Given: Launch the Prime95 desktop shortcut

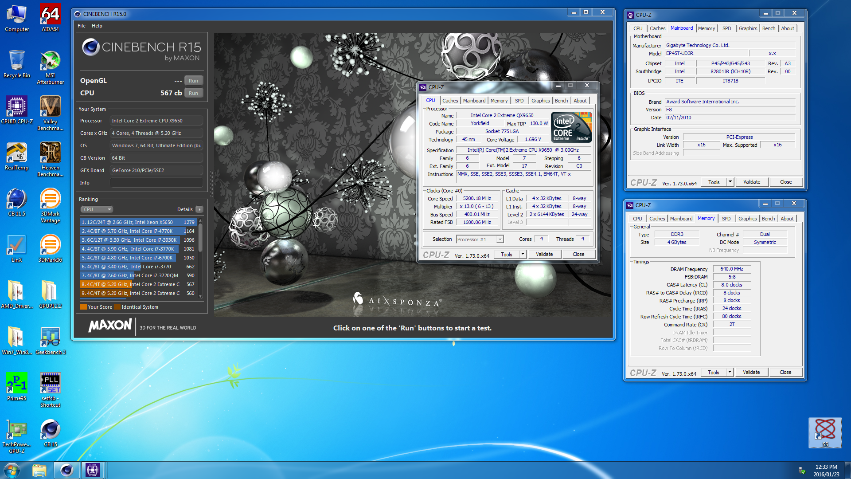Looking at the screenshot, I should pos(17,387).
